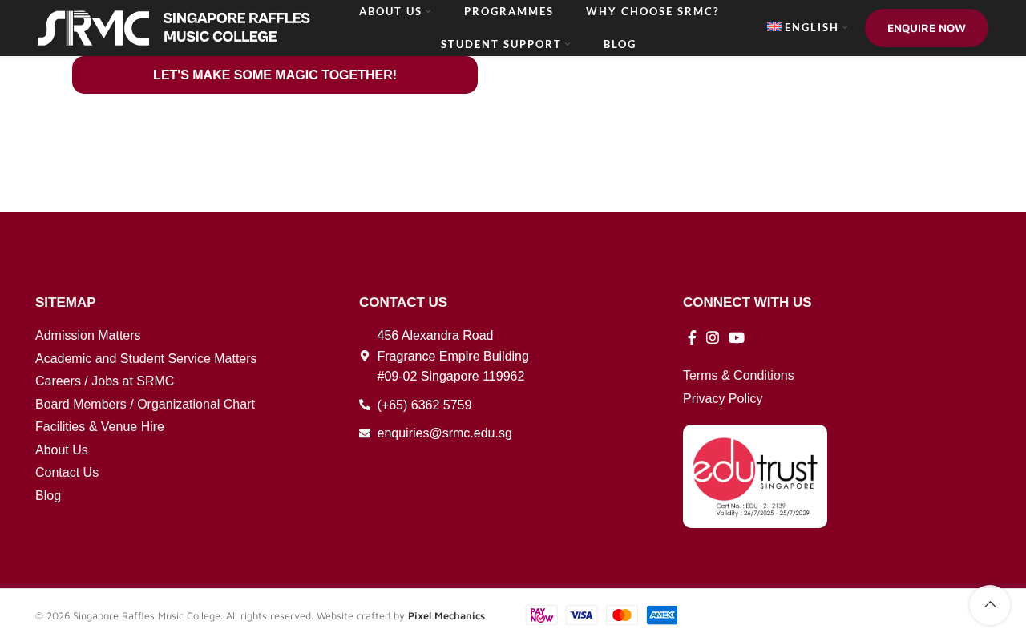Open the Instagram social icon
Viewport: 1026px width, 641px height.
coord(713,337)
